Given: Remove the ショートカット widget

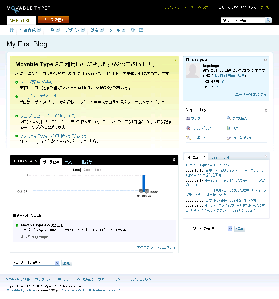Looking at the screenshot, I should point(266,110).
